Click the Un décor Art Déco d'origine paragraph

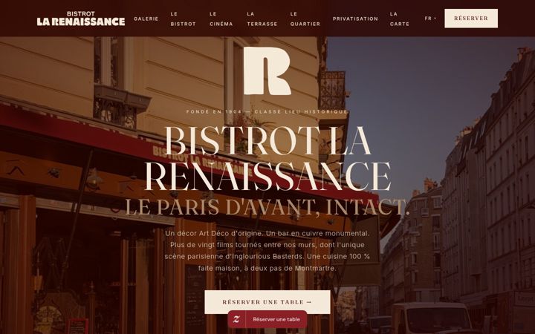[267, 251]
